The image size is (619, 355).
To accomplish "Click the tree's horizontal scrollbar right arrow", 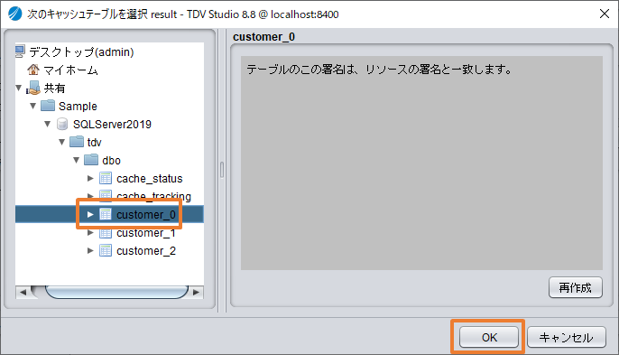I will (196, 292).
